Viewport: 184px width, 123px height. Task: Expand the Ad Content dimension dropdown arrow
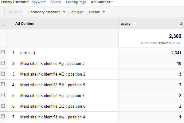point(112,2)
